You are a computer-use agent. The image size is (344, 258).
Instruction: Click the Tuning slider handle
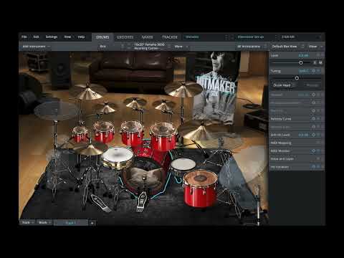pos(297,78)
